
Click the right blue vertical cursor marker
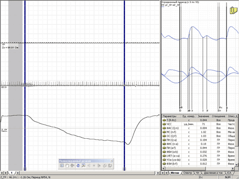coord(124,86)
